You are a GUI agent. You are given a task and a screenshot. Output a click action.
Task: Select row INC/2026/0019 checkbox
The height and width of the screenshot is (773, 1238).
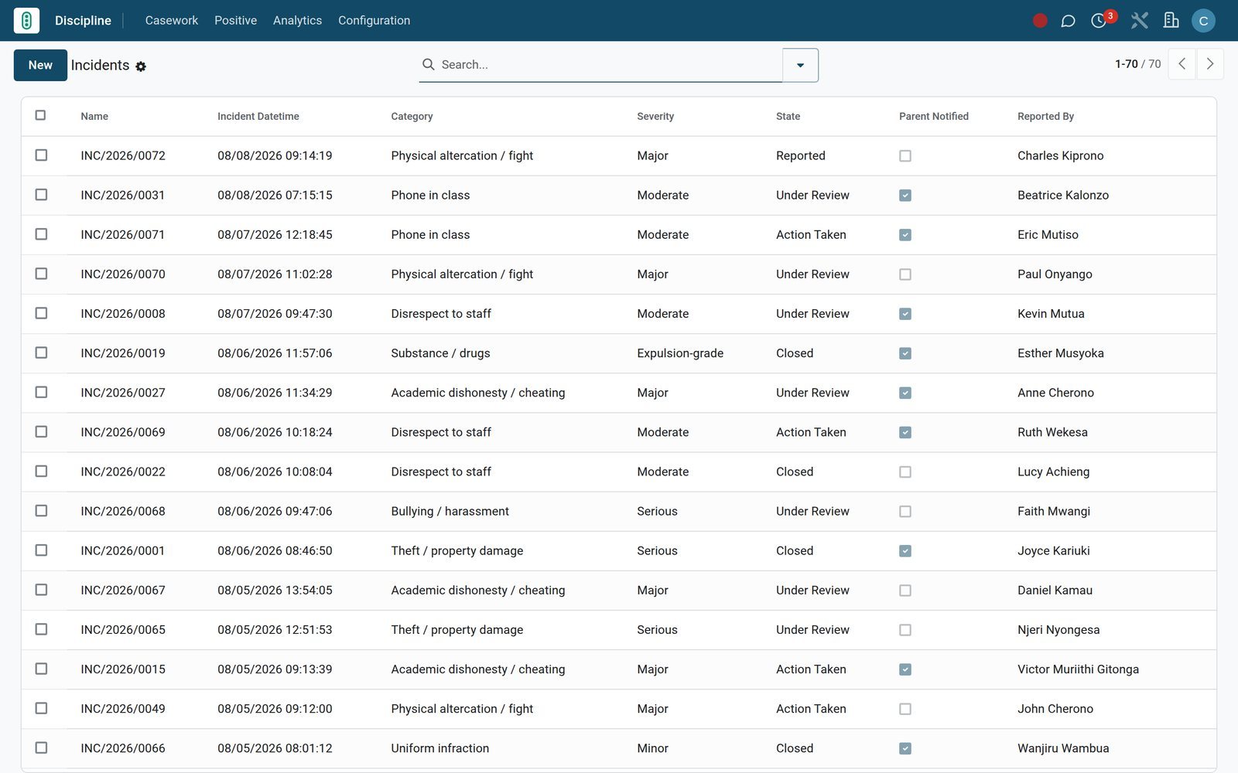click(41, 352)
